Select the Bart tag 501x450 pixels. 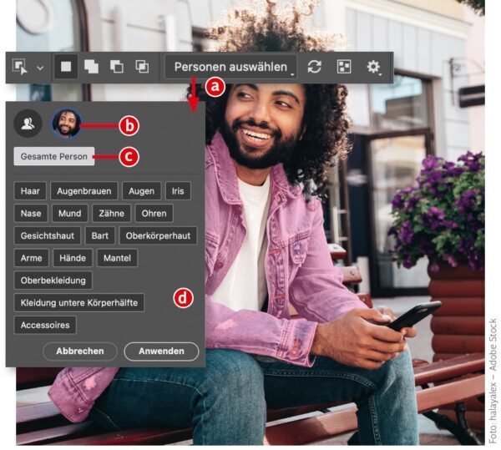[100, 235]
